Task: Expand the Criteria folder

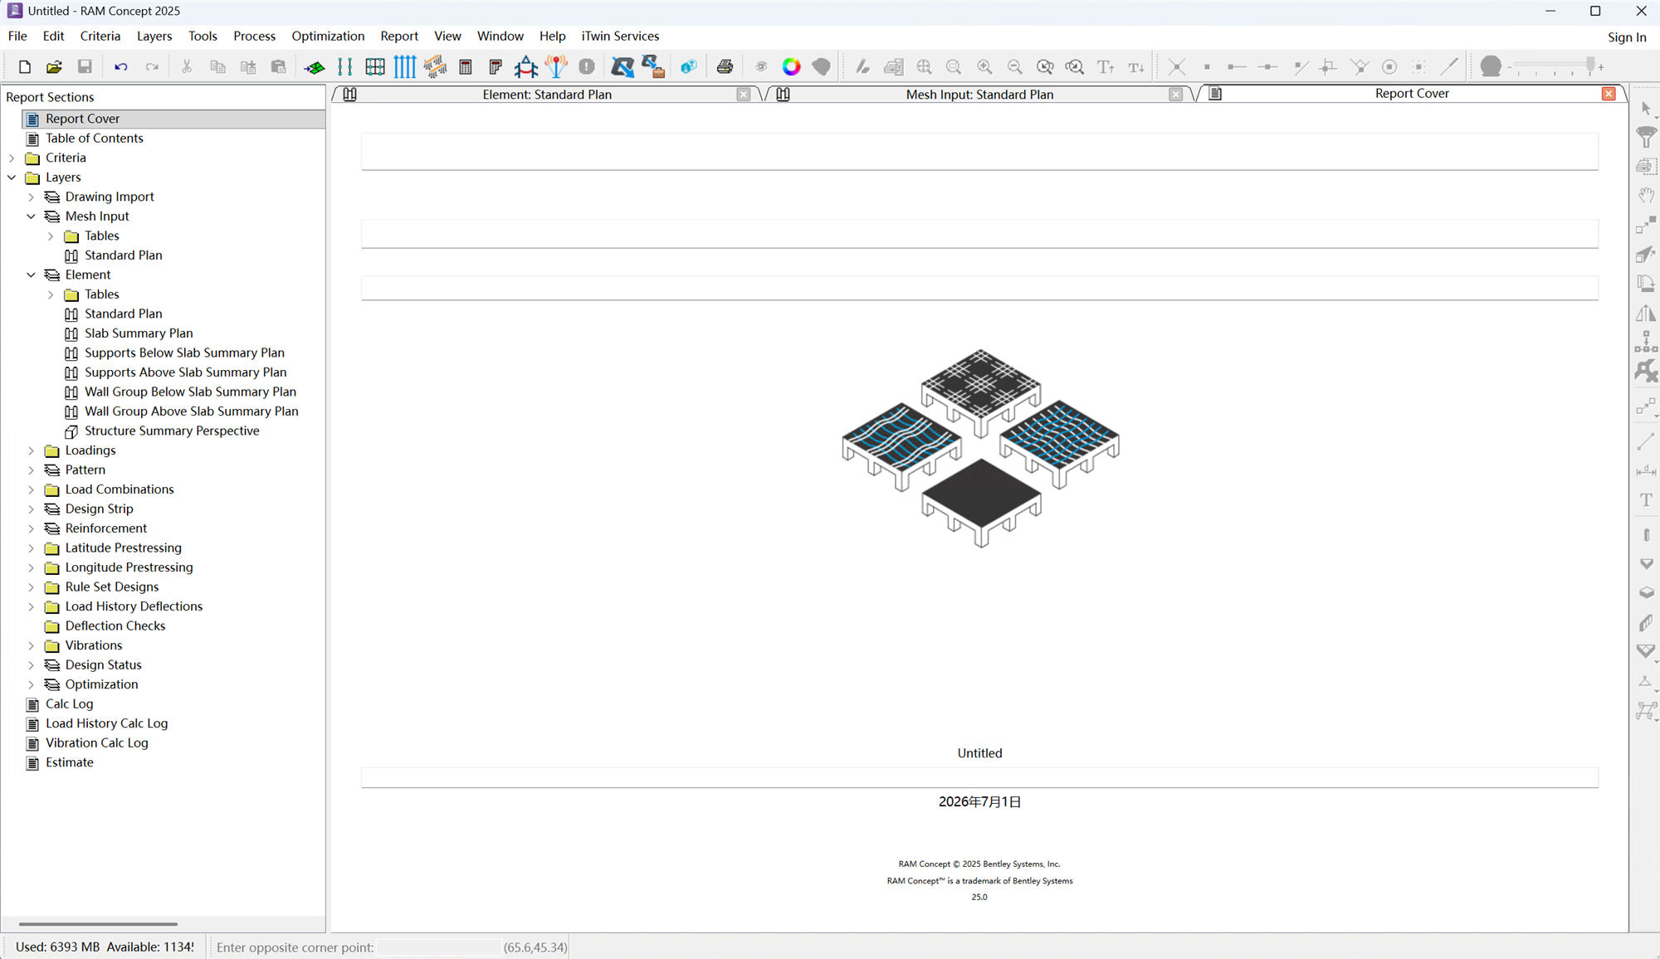Action: (12, 158)
